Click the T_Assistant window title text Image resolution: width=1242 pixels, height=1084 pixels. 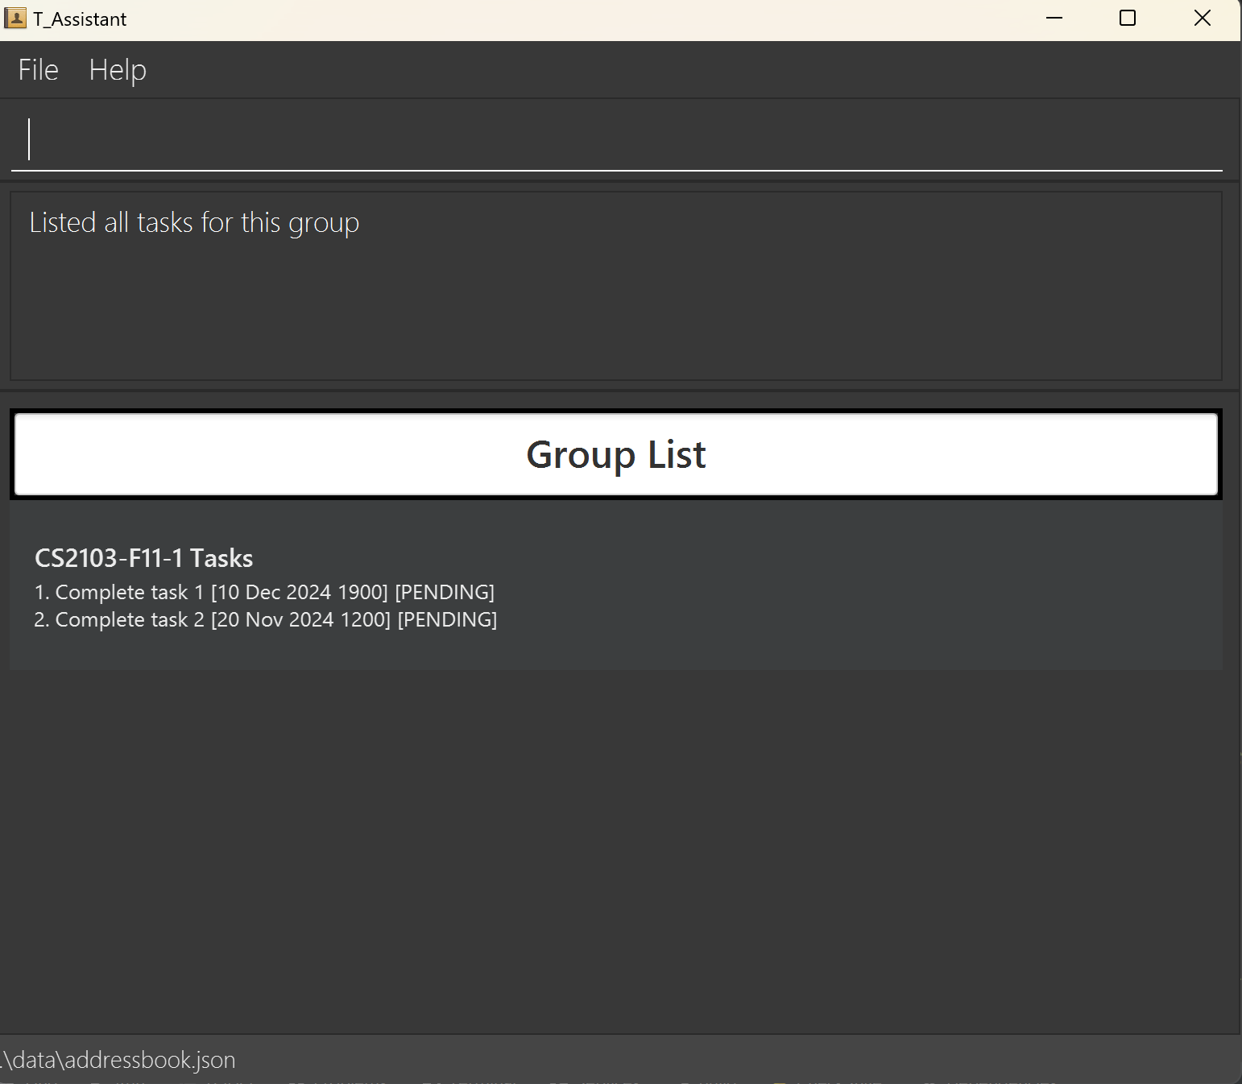pyautogui.click(x=80, y=19)
